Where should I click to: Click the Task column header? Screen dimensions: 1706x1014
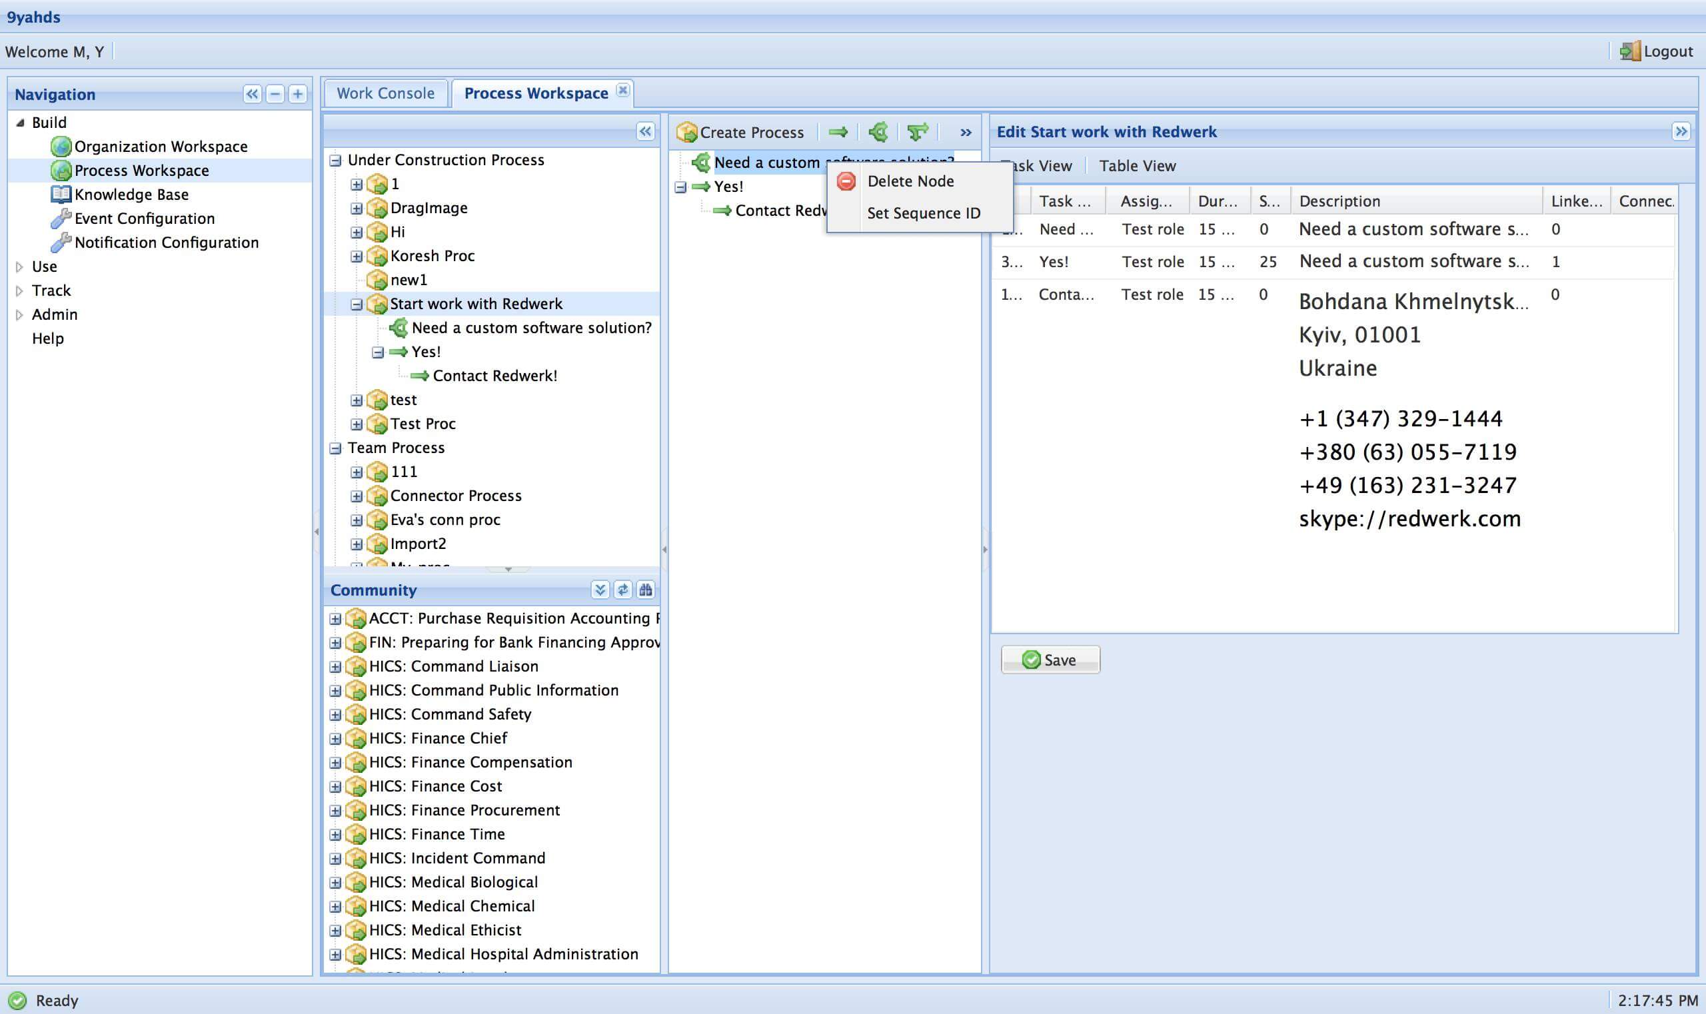point(1067,201)
